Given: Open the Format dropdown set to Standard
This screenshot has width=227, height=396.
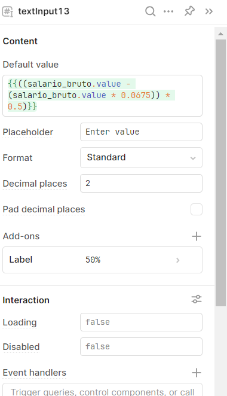Looking at the screenshot, I should pos(141,157).
